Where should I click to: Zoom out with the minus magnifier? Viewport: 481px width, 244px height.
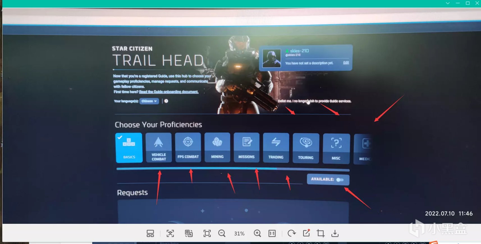pyautogui.click(x=222, y=233)
